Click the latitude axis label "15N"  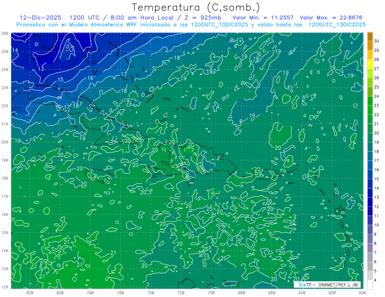(4, 233)
